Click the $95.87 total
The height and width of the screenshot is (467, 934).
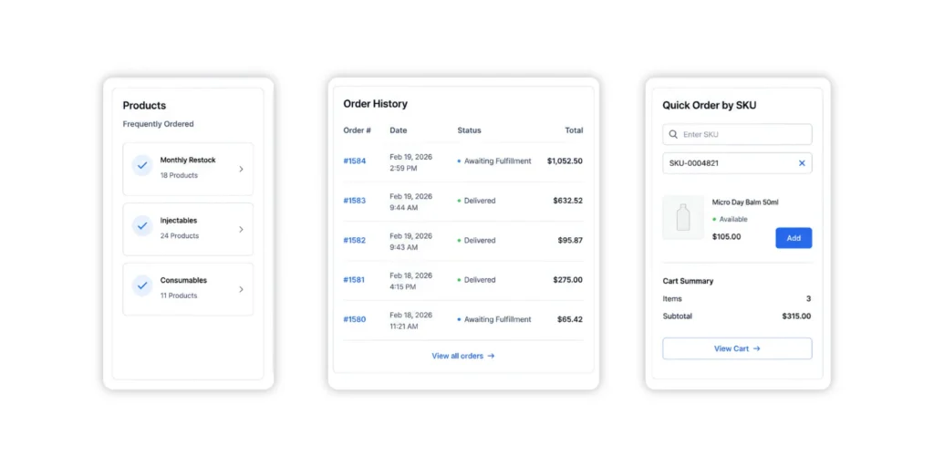point(570,240)
